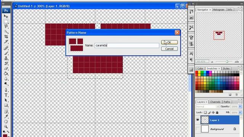Screen dimensions: 244x137
Task: Click the delete swatch trash icon
Action: coord(236,94)
